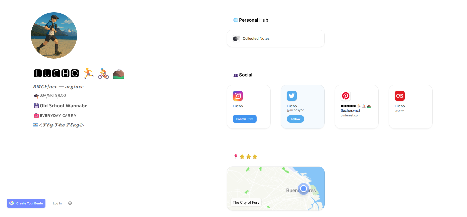
Task: Click the Instagram icon in Social
Action: click(x=238, y=96)
